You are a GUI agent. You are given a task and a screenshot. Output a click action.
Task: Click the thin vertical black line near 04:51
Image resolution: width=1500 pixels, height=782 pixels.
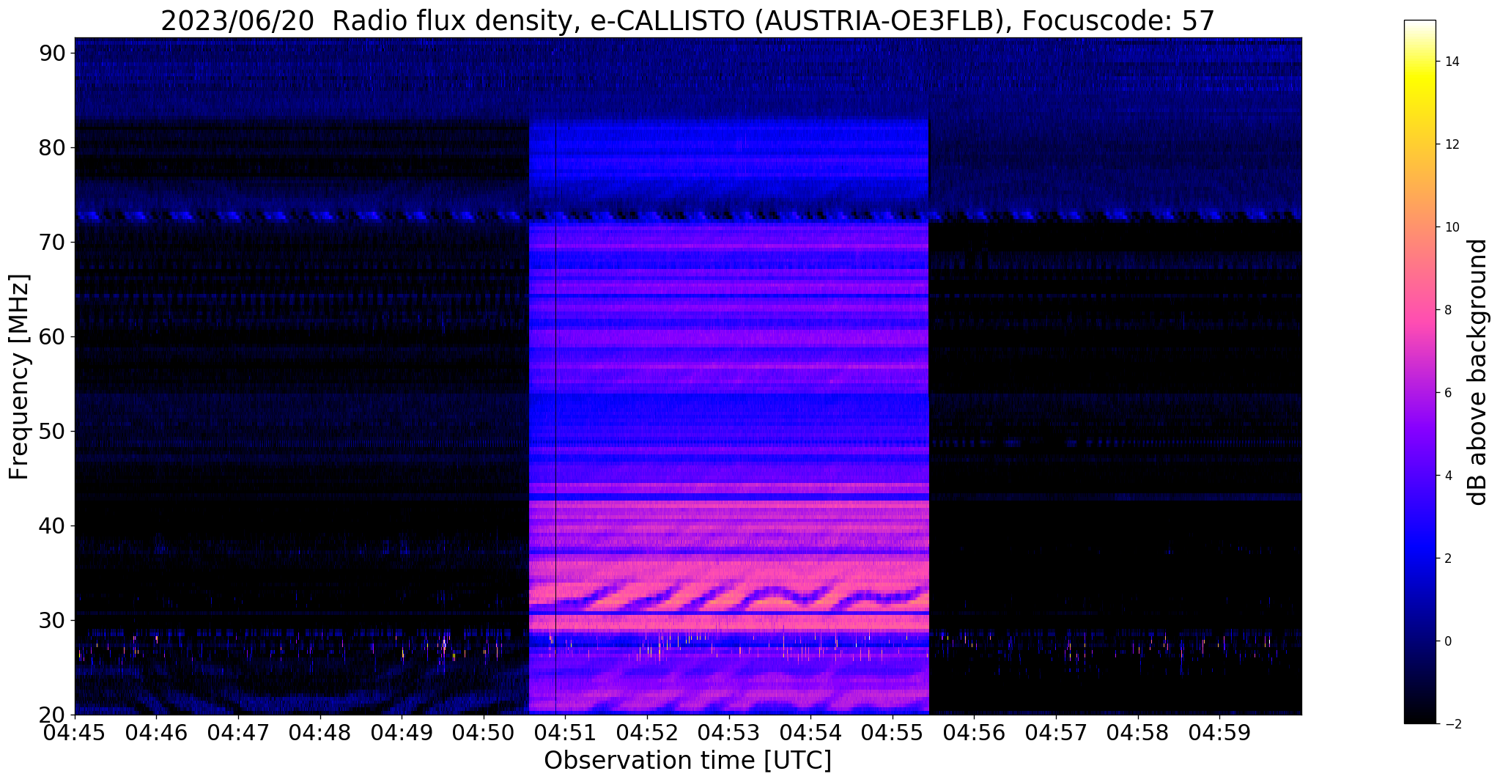(555, 418)
